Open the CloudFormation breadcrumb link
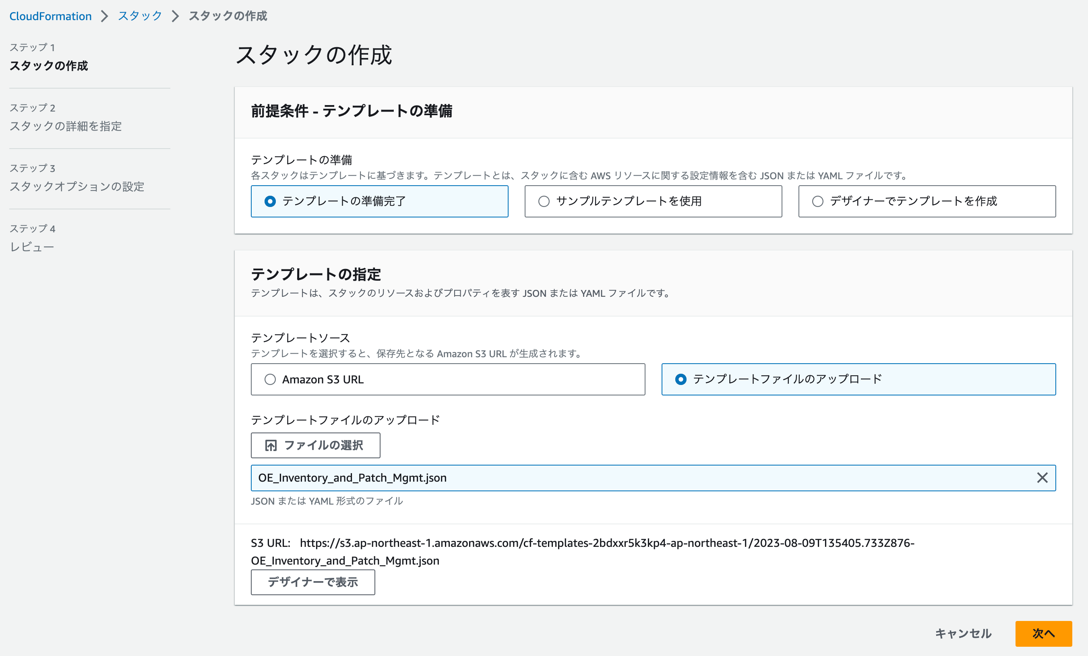The width and height of the screenshot is (1088, 656). click(x=50, y=16)
